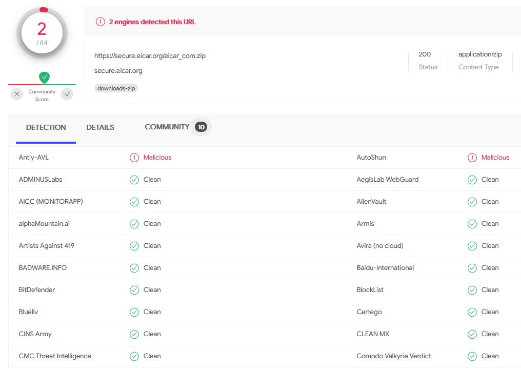
Task: Click the application/zip content type value
Action: point(480,54)
